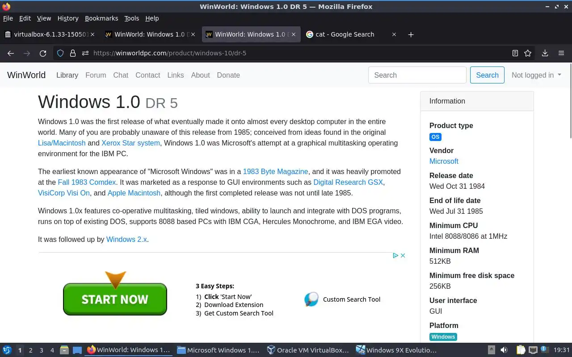Open the Fall 1983 Comdex link
Viewport: 572px width, 357px height.
coord(87,182)
